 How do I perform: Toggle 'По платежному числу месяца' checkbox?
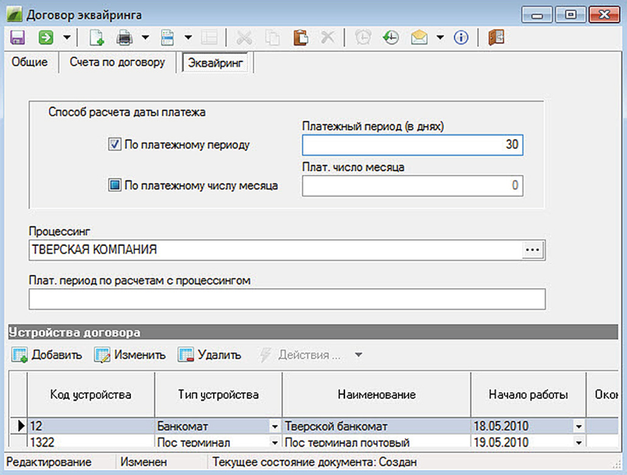(114, 185)
